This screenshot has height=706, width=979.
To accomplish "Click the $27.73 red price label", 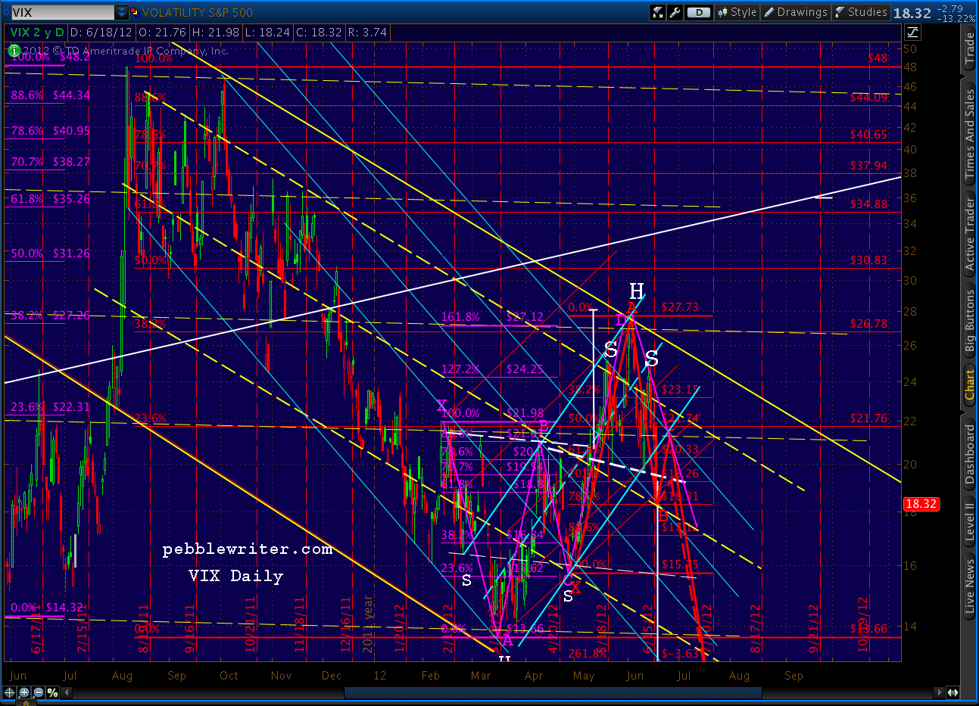I will (x=680, y=307).
